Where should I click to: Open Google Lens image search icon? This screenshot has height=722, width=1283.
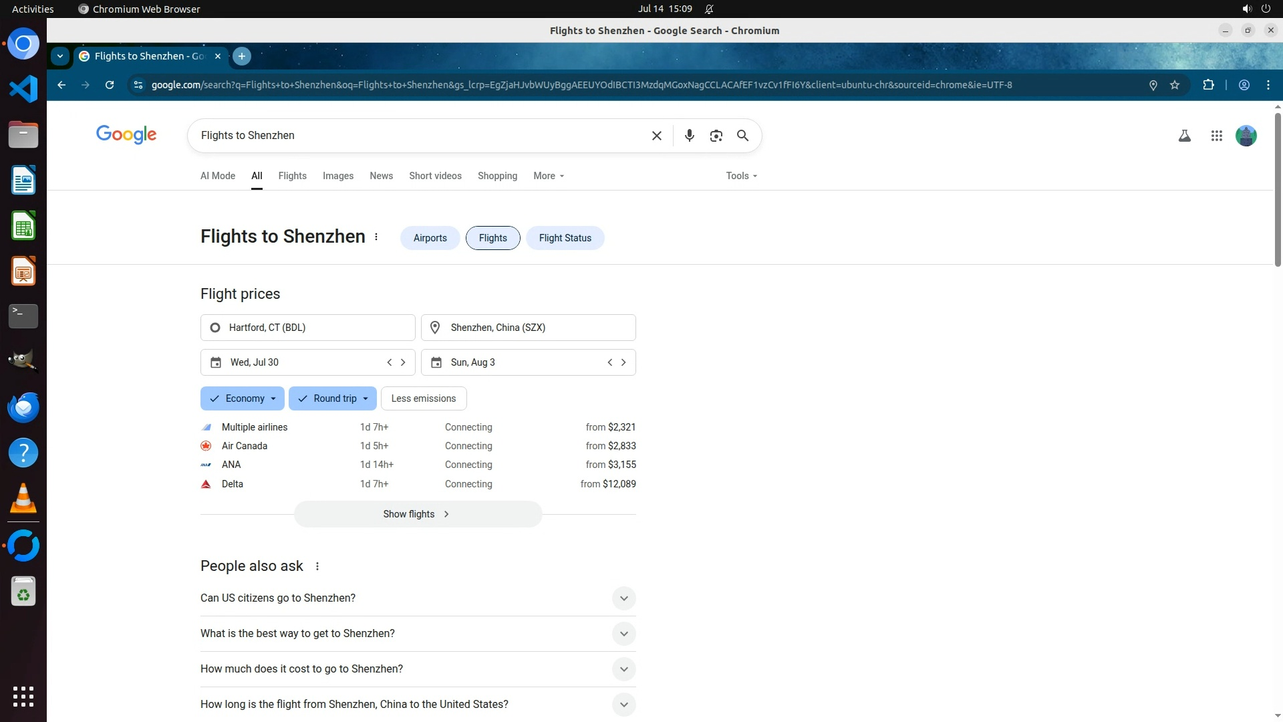pos(716,136)
